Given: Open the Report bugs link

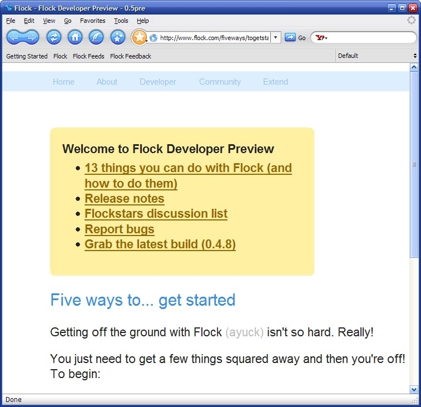Looking at the screenshot, I should 120,229.
